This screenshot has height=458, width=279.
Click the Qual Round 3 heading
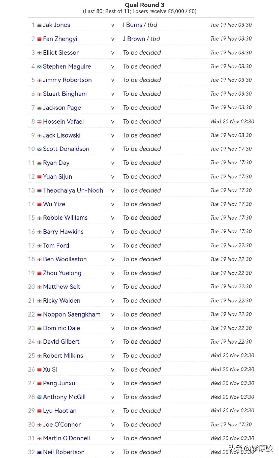[145, 5]
